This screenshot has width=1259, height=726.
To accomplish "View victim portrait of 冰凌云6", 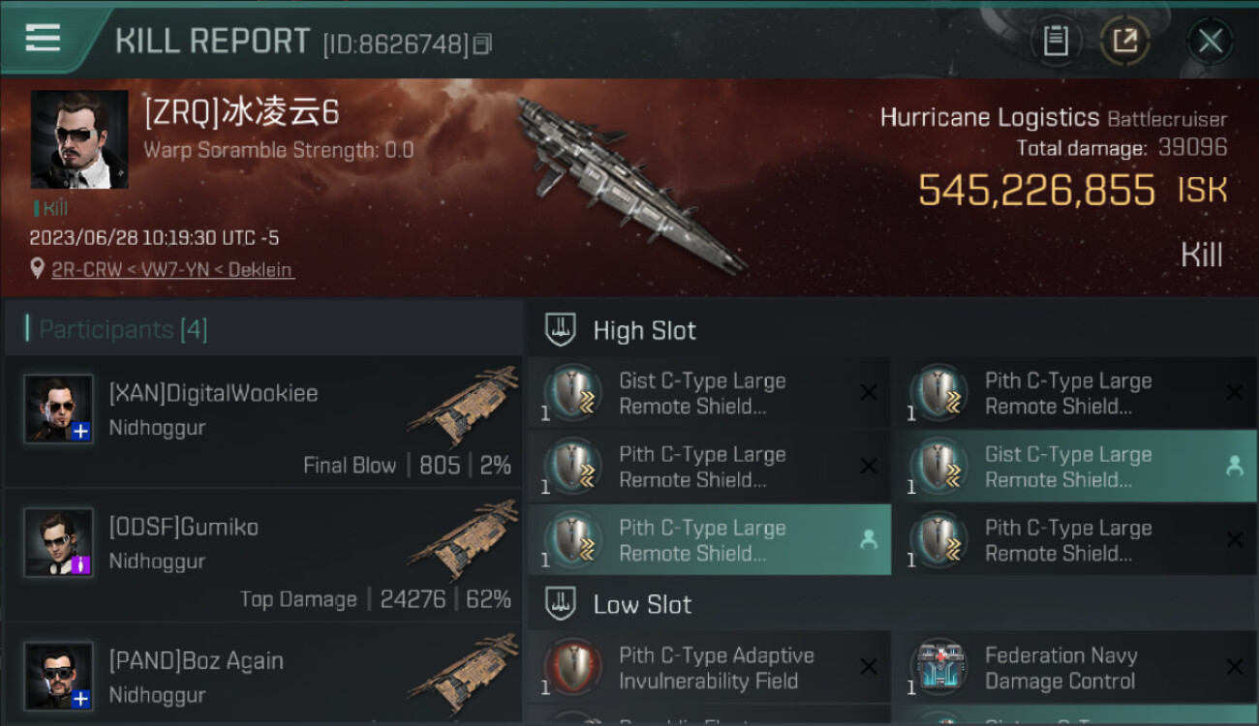I will 79,139.
